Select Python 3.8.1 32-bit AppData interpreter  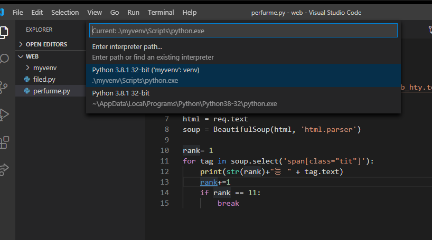point(243,99)
